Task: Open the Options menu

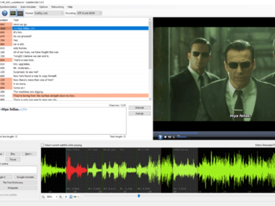Action: (x=43, y=7)
